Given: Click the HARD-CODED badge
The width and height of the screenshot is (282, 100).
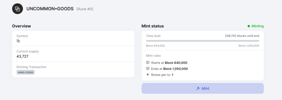Looking at the screenshot, I should tap(26, 72).
